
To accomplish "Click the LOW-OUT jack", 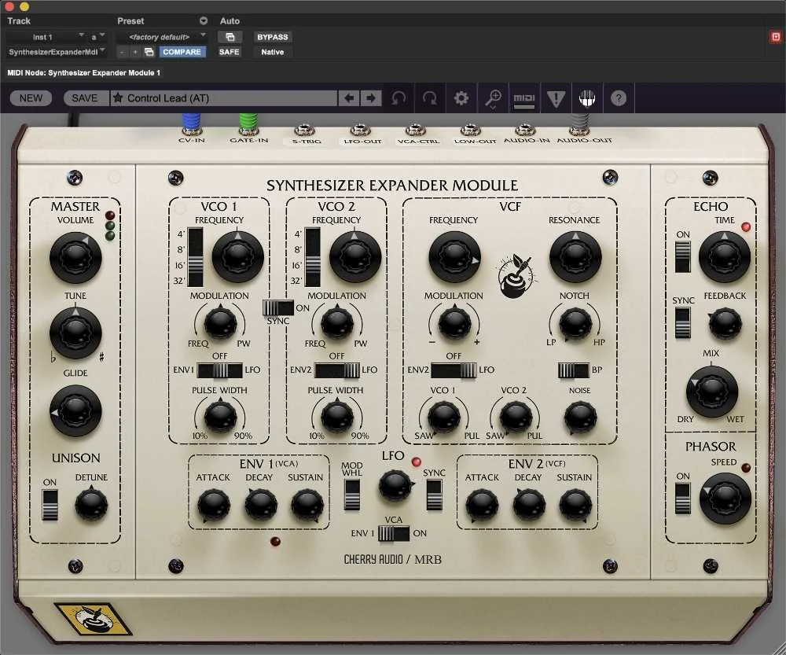I will [x=471, y=131].
